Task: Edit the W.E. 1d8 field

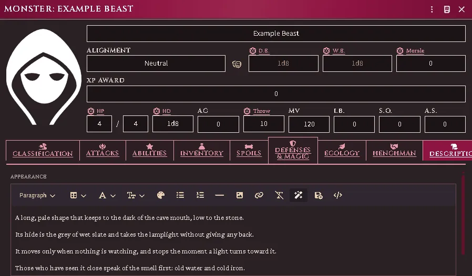Action: click(x=357, y=63)
